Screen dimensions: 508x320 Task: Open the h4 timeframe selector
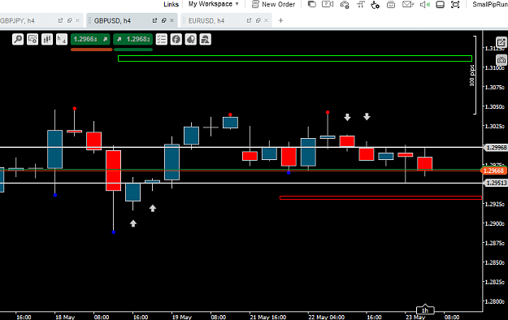point(62,39)
